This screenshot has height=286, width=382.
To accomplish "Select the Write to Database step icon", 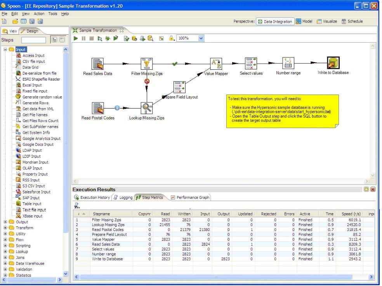I will (333, 63).
